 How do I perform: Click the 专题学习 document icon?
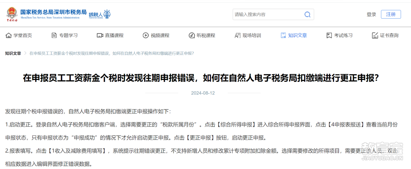(x=54, y=36)
